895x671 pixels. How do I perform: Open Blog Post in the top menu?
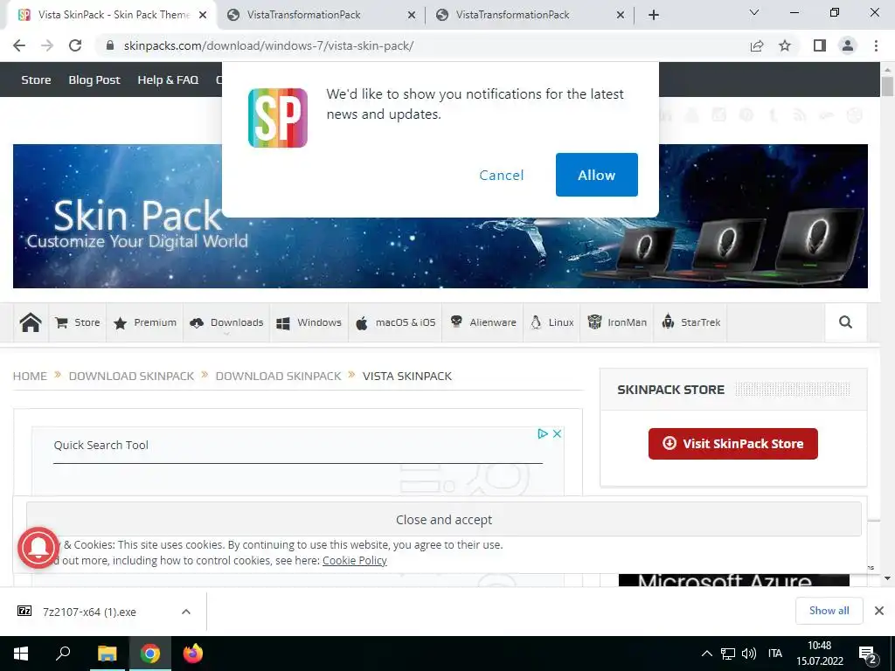pos(94,80)
